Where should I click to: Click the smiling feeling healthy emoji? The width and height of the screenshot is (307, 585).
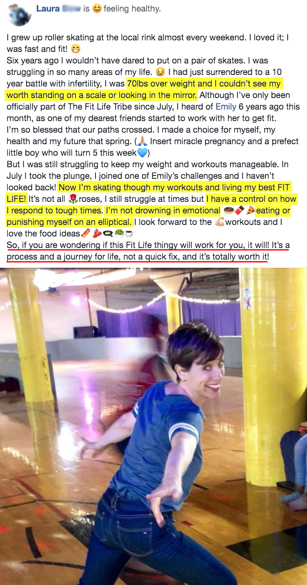pyautogui.click(x=97, y=9)
